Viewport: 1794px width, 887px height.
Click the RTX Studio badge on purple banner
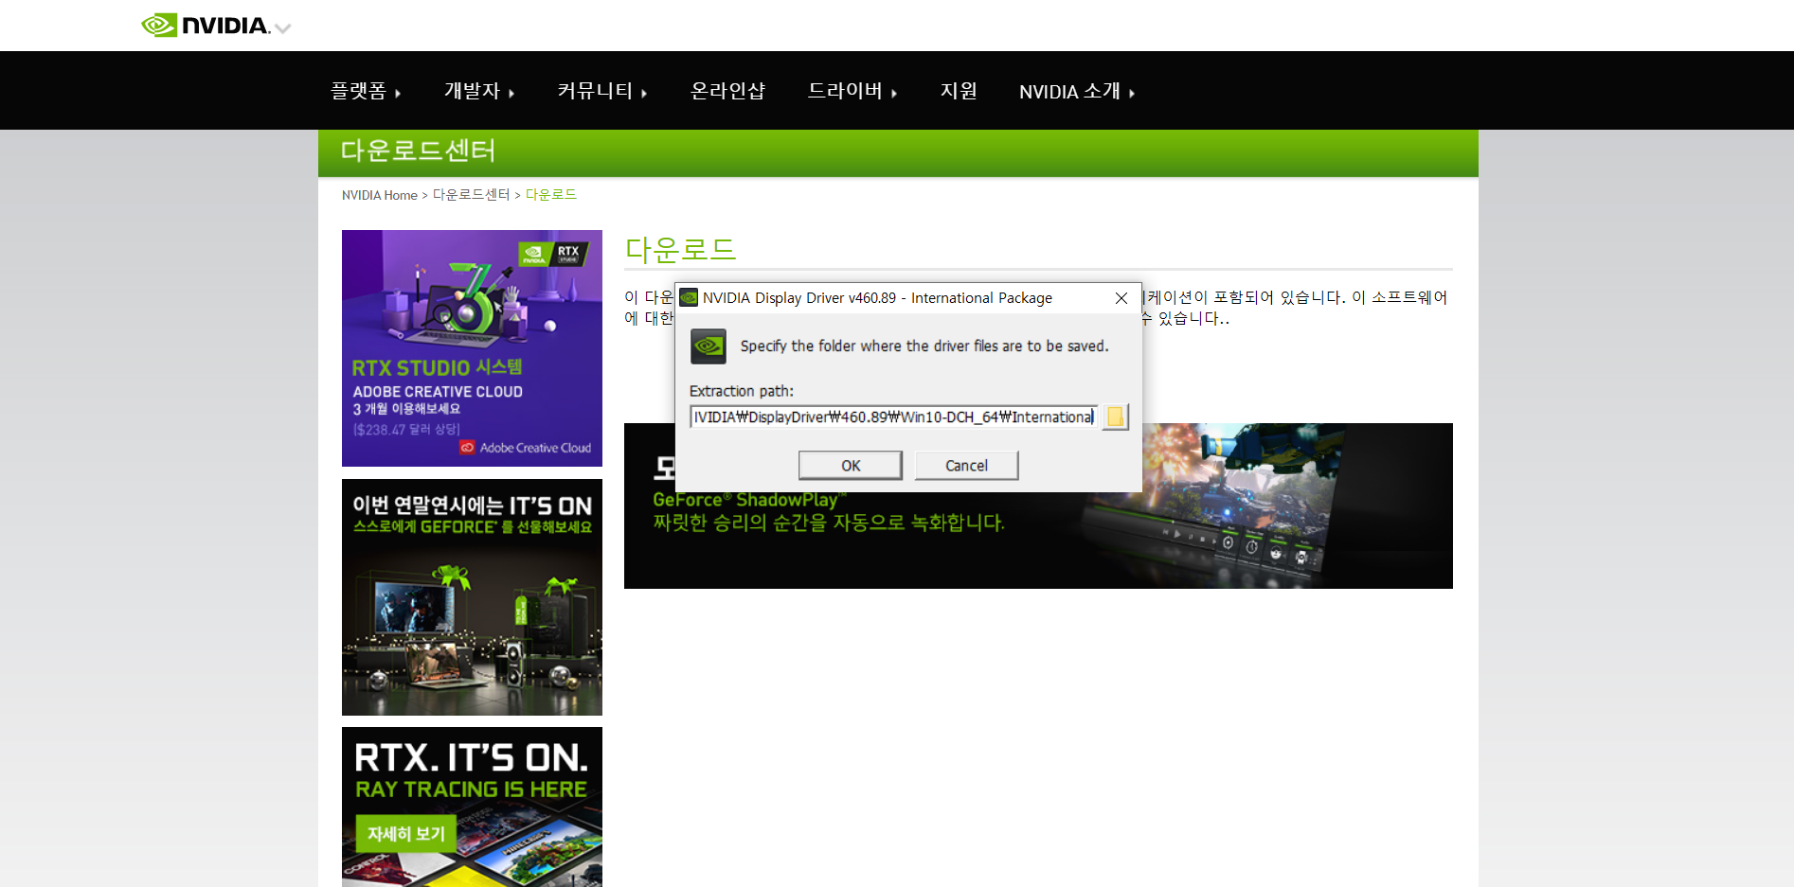pos(553,254)
